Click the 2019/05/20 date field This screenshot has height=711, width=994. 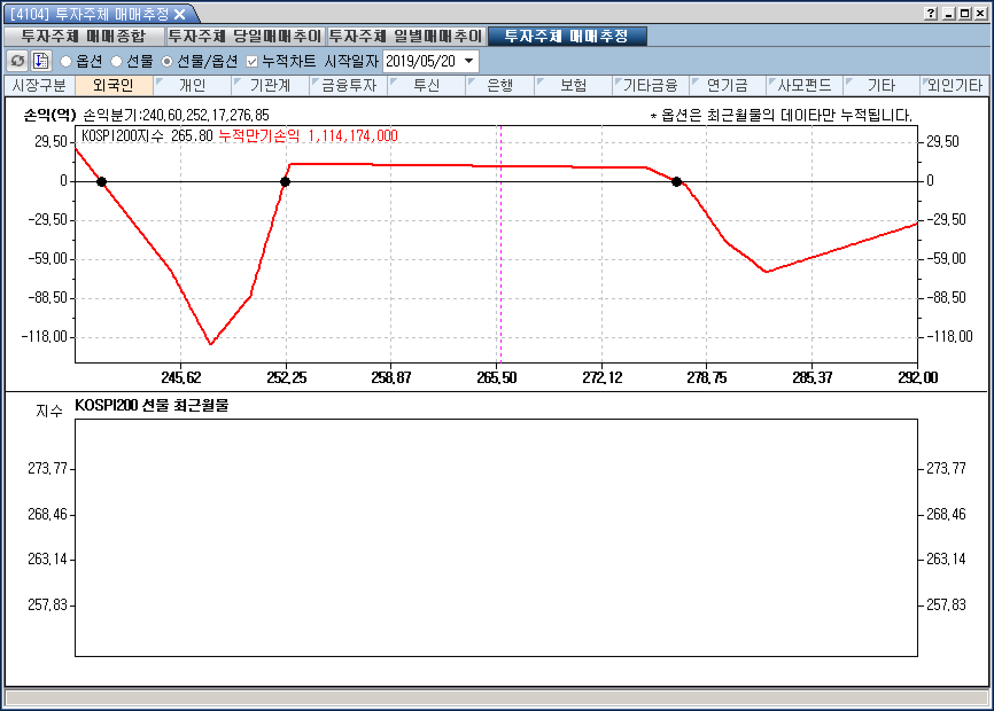pyautogui.click(x=420, y=61)
